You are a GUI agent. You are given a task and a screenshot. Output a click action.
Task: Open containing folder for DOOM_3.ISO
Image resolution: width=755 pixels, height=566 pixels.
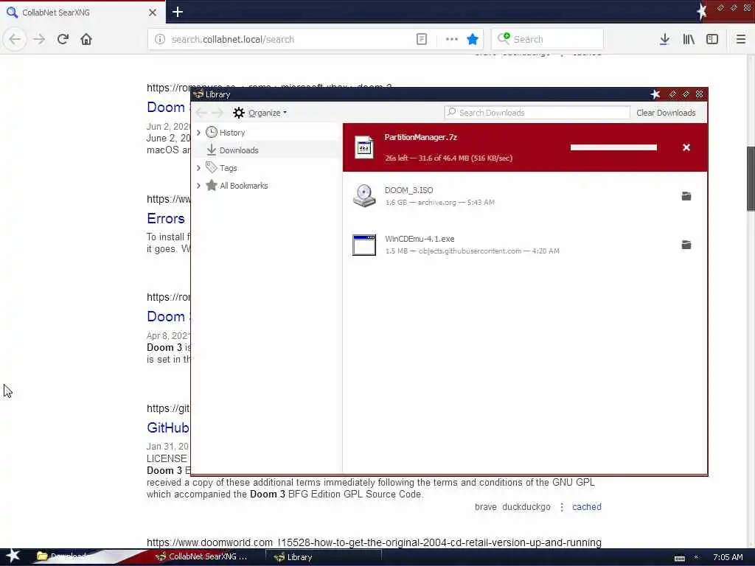coord(686,196)
